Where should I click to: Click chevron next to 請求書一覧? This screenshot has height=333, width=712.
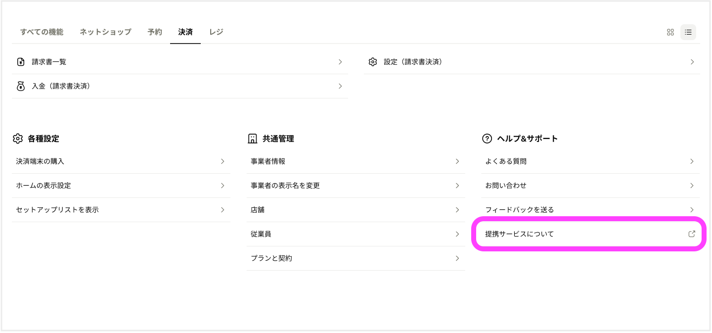click(340, 62)
